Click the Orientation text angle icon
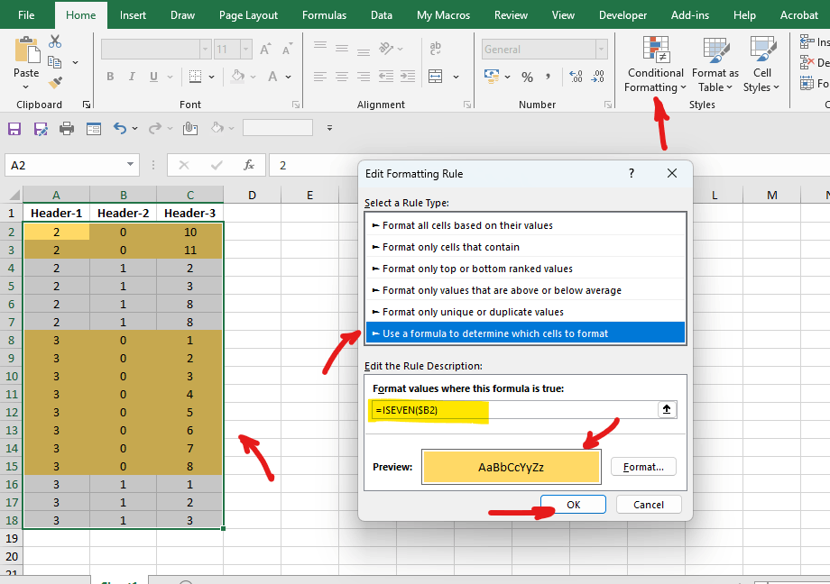Image resolution: width=830 pixels, height=584 pixels. [x=386, y=48]
